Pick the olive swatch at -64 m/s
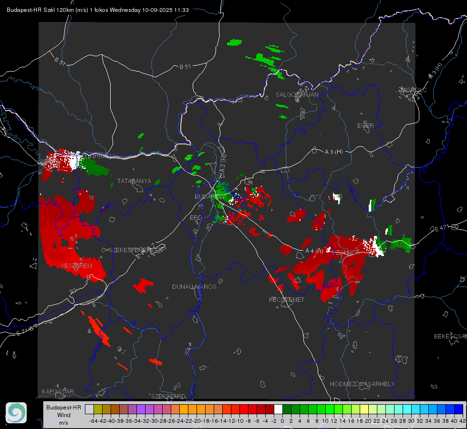Viewport: 467px width, 429px height. (98, 409)
